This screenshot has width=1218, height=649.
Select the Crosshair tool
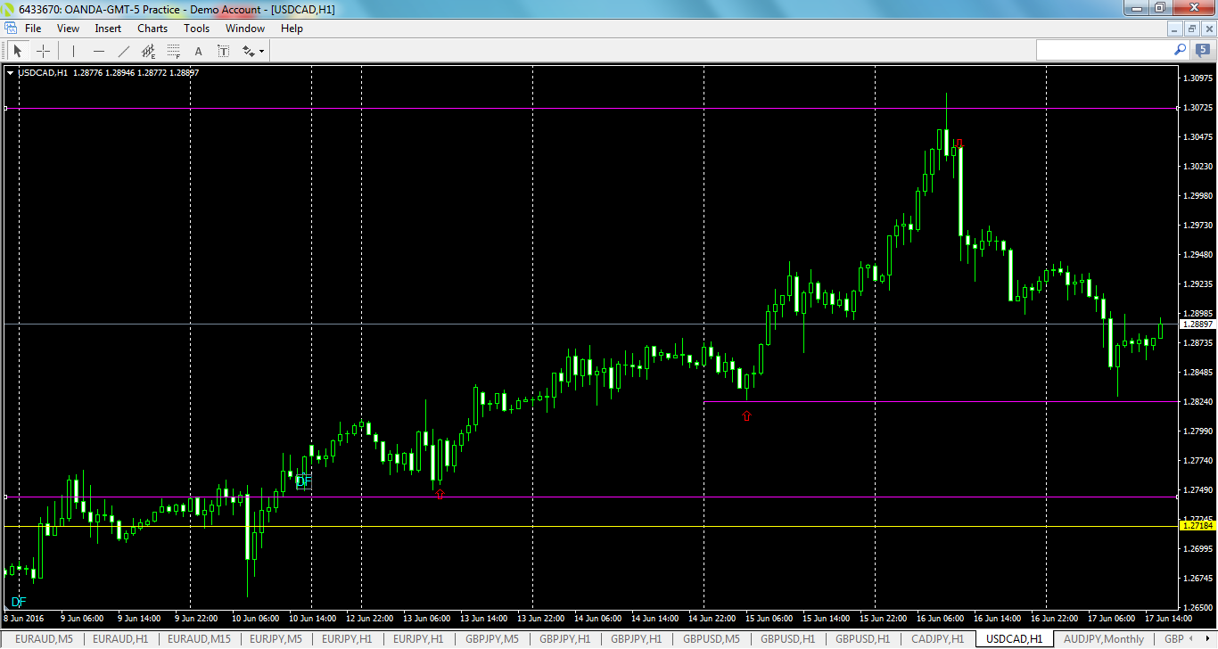(43, 51)
